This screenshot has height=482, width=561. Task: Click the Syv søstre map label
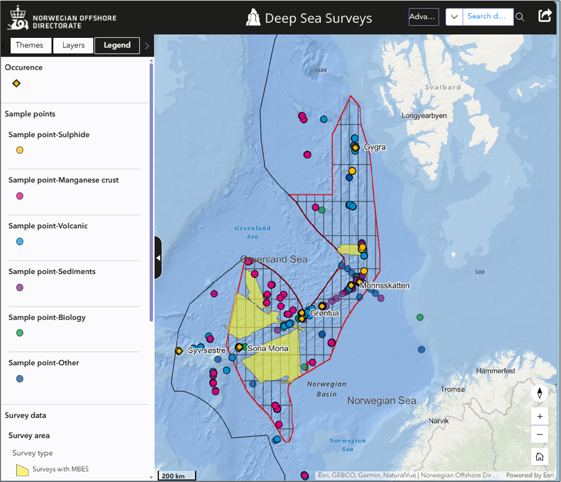(x=207, y=350)
